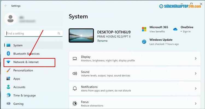Screen dimensions: 205x109
Task: Click the Microsoft 365 logo icon
Action: [x=144, y=29]
